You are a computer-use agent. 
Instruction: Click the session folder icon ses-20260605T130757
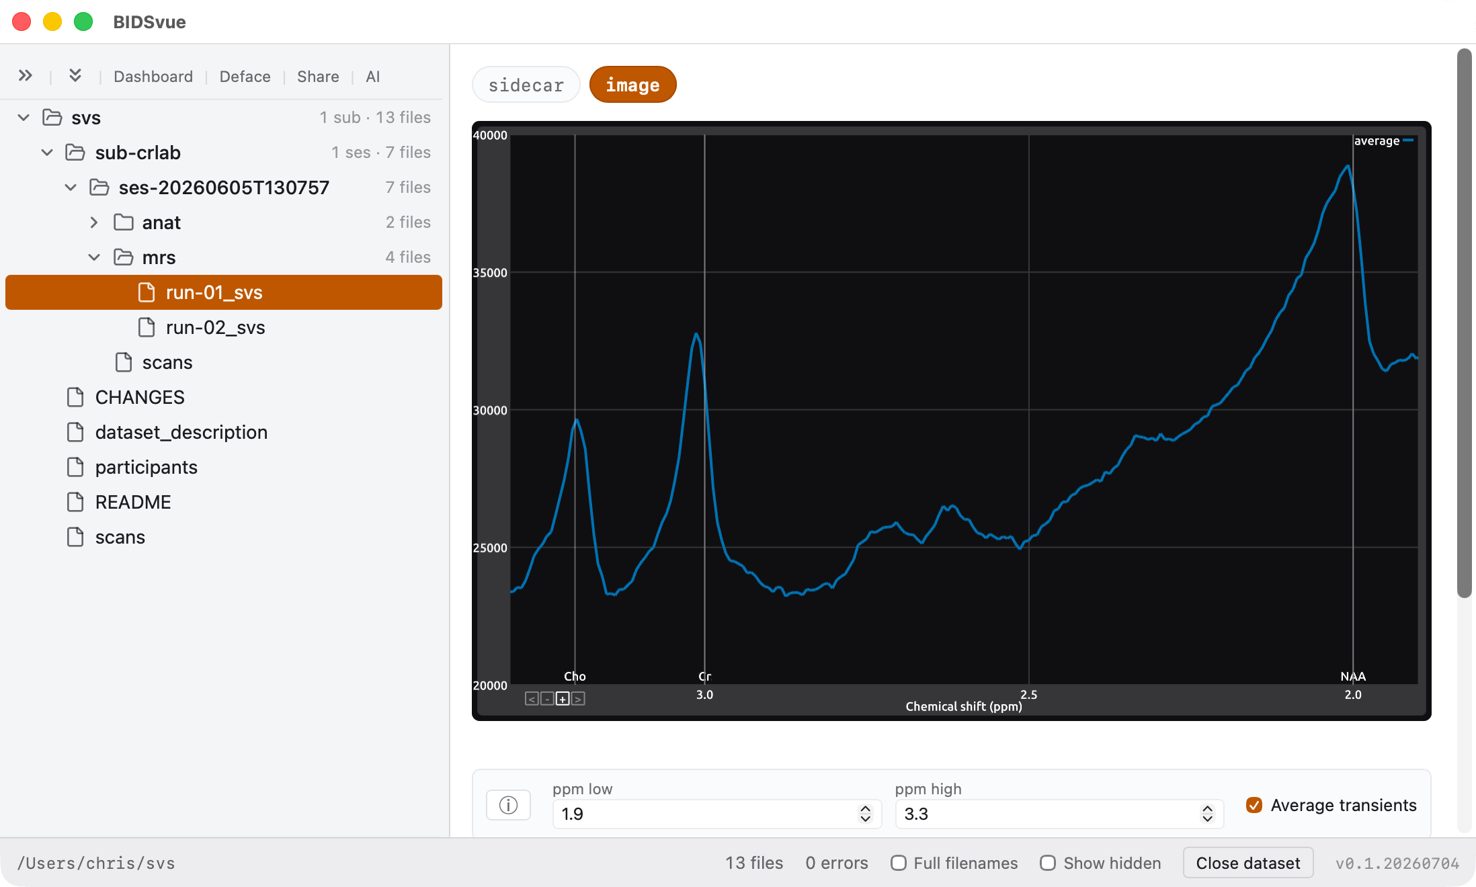(x=99, y=187)
